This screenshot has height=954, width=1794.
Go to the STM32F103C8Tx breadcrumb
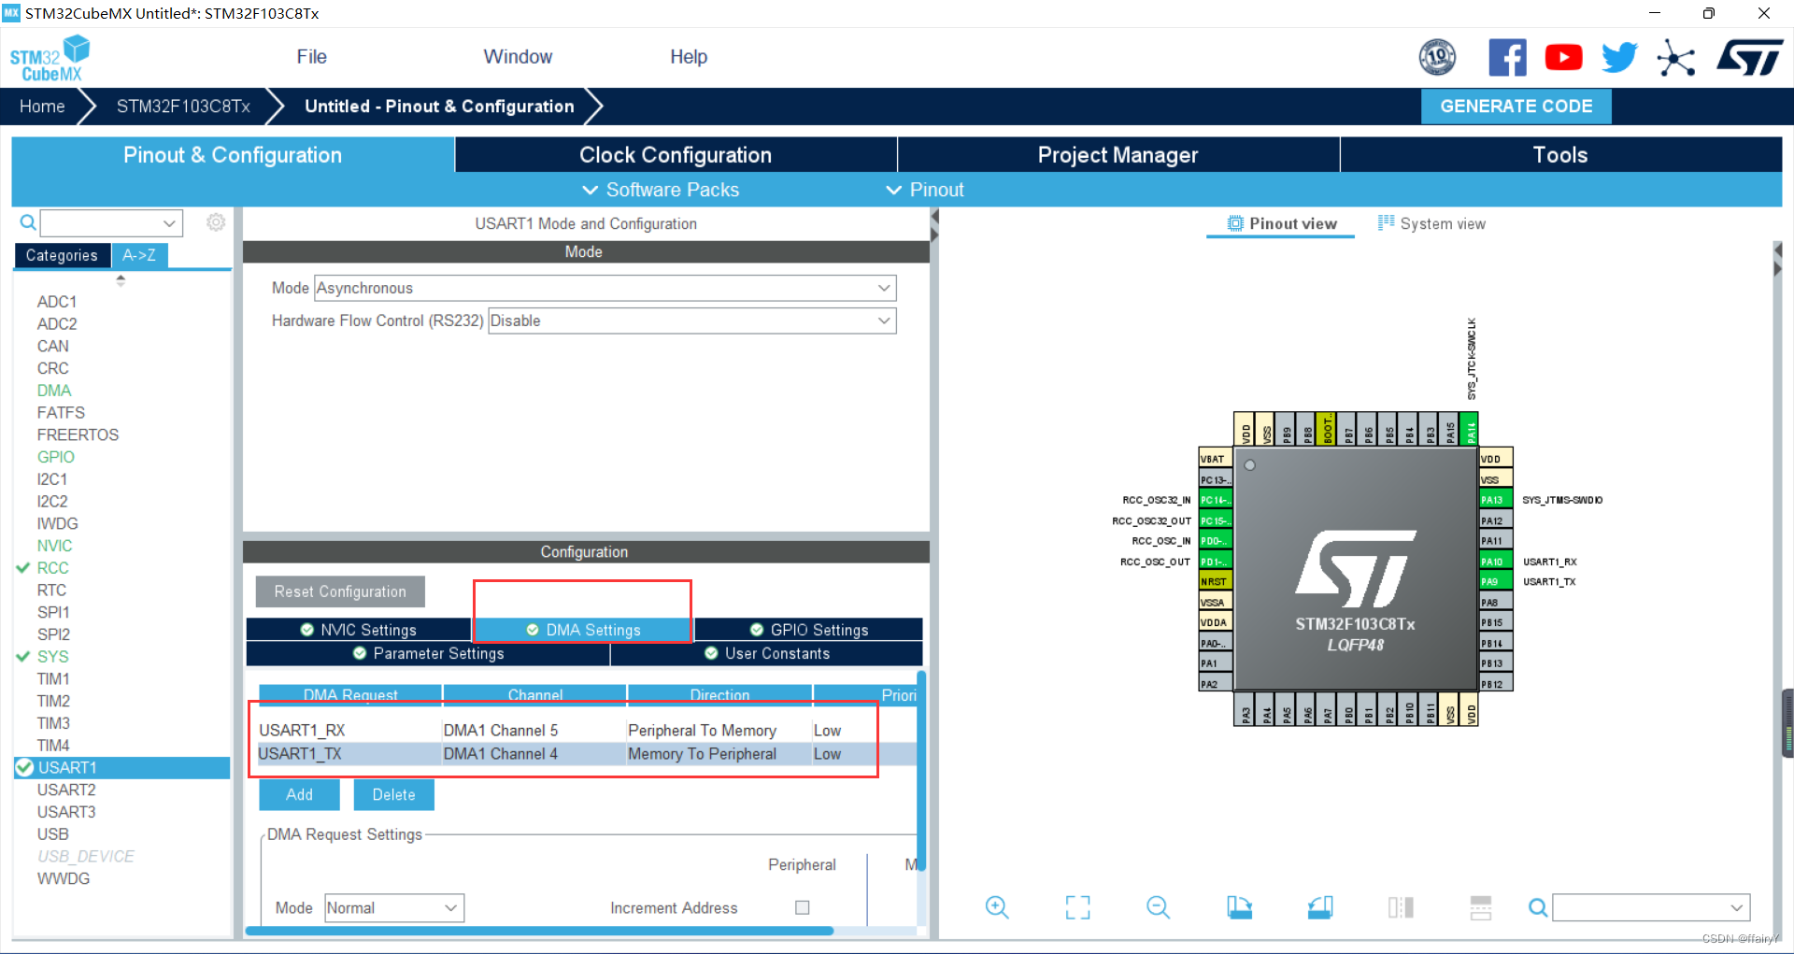(x=183, y=107)
